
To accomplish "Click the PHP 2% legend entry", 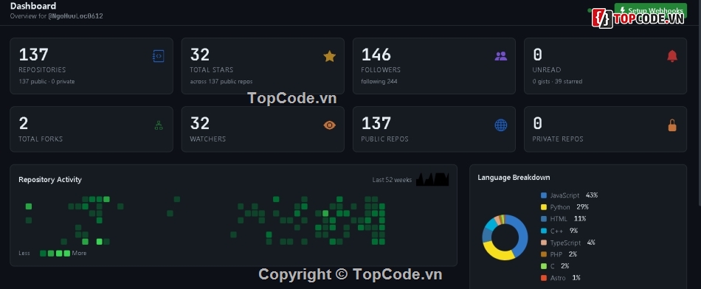I will coord(559,254).
